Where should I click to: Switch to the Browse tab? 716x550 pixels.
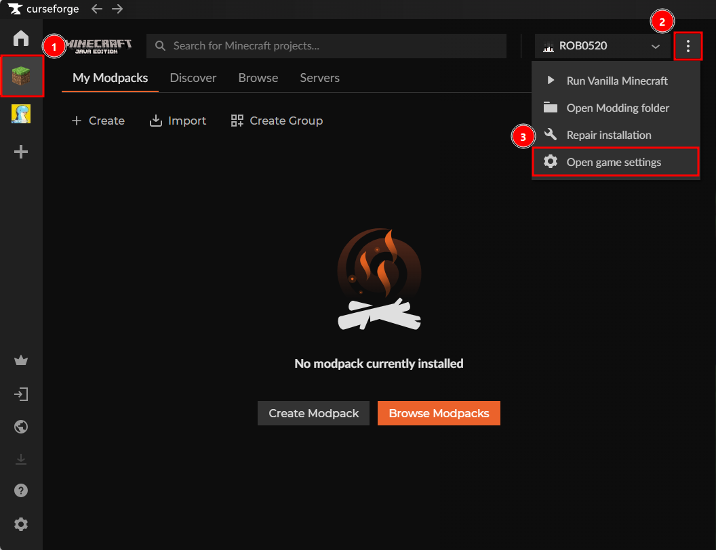258,78
